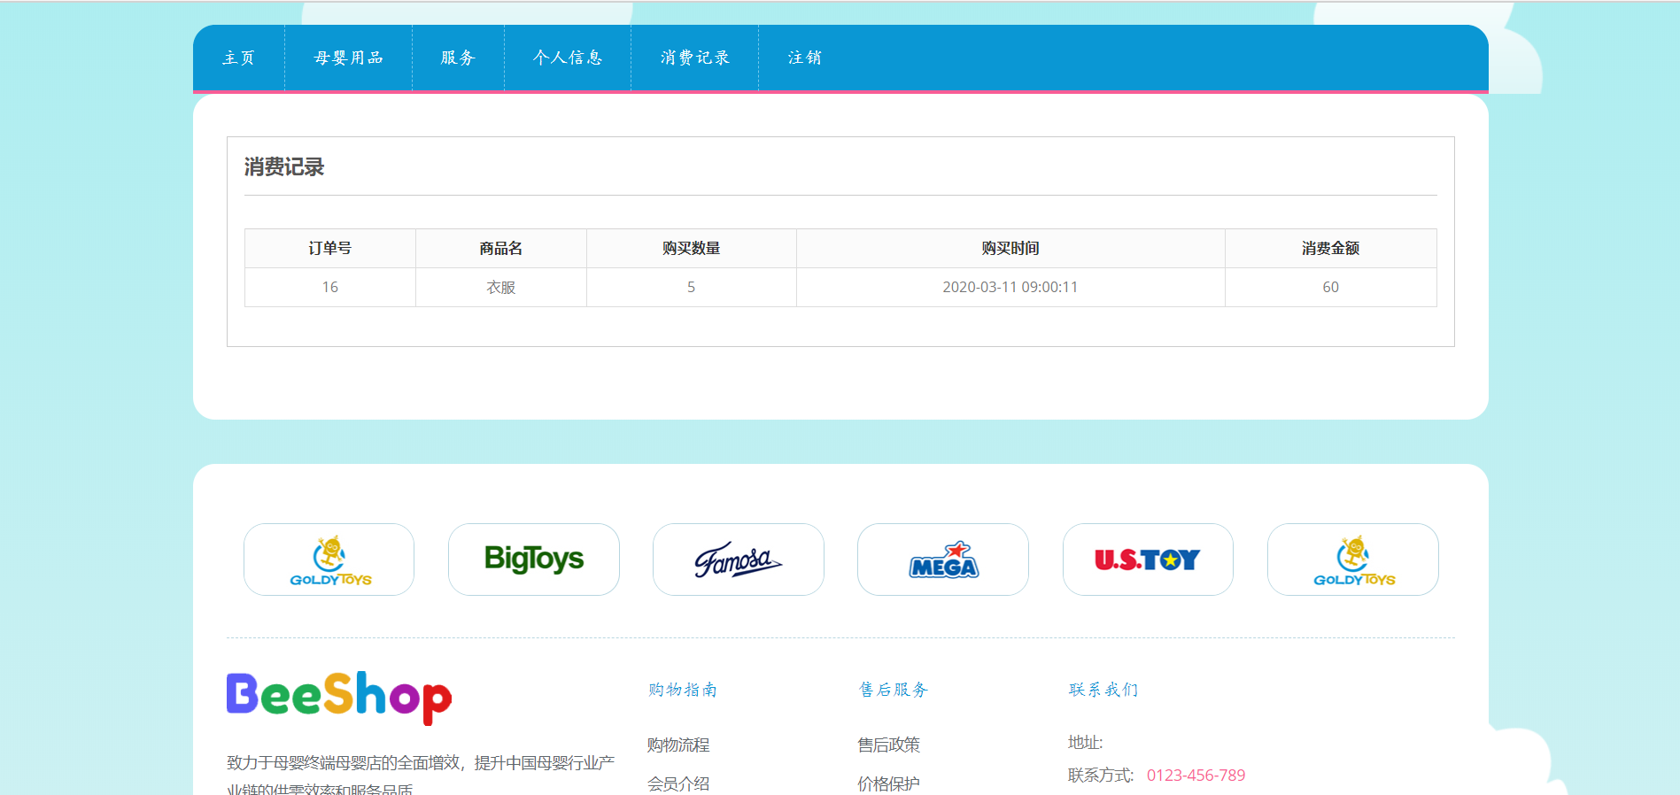
Task: Click 注销 to log out
Action: point(805,58)
